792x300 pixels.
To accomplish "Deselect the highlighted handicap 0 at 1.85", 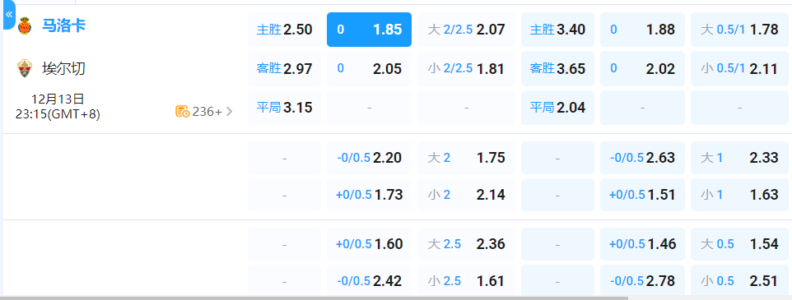I will click(369, 30).
